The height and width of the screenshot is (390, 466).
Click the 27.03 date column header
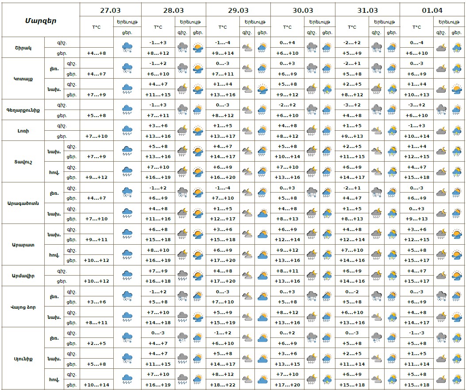[x=110, y=10]
